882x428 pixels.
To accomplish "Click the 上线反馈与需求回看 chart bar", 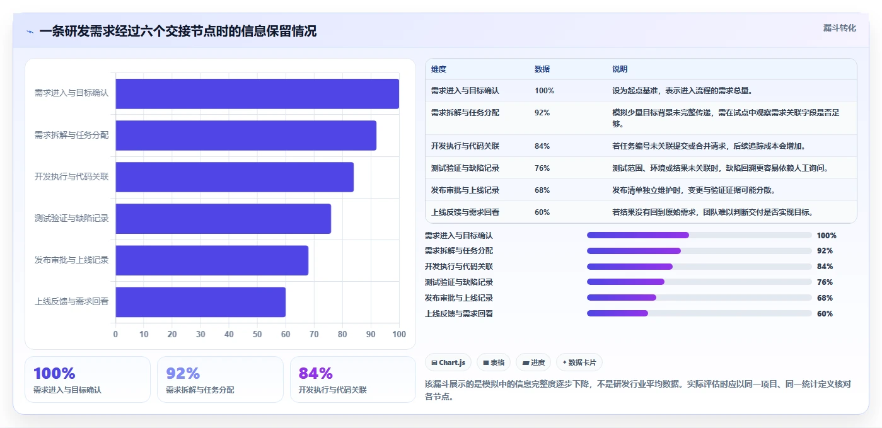I will [200, 302].
